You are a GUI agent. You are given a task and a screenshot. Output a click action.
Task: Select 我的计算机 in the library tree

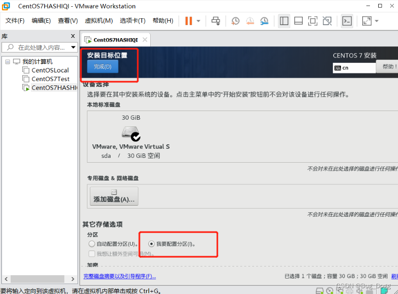(37, 61)
